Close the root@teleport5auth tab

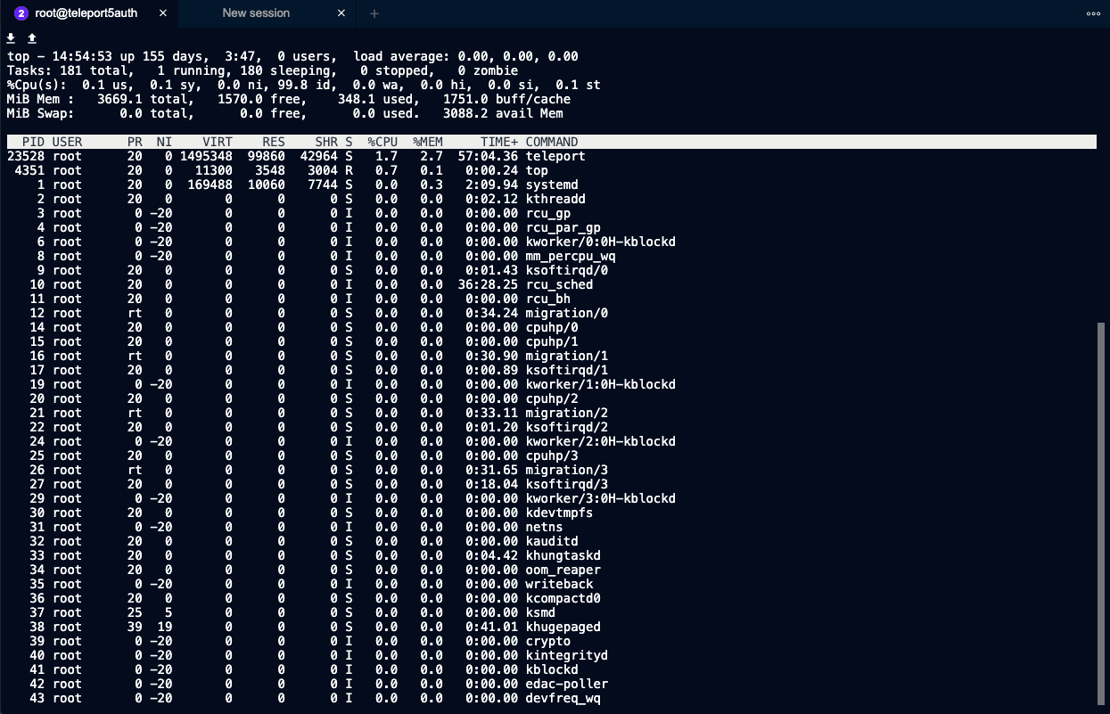162,13
